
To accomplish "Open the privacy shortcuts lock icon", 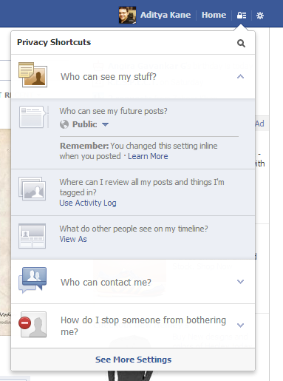I will point(242,16).
